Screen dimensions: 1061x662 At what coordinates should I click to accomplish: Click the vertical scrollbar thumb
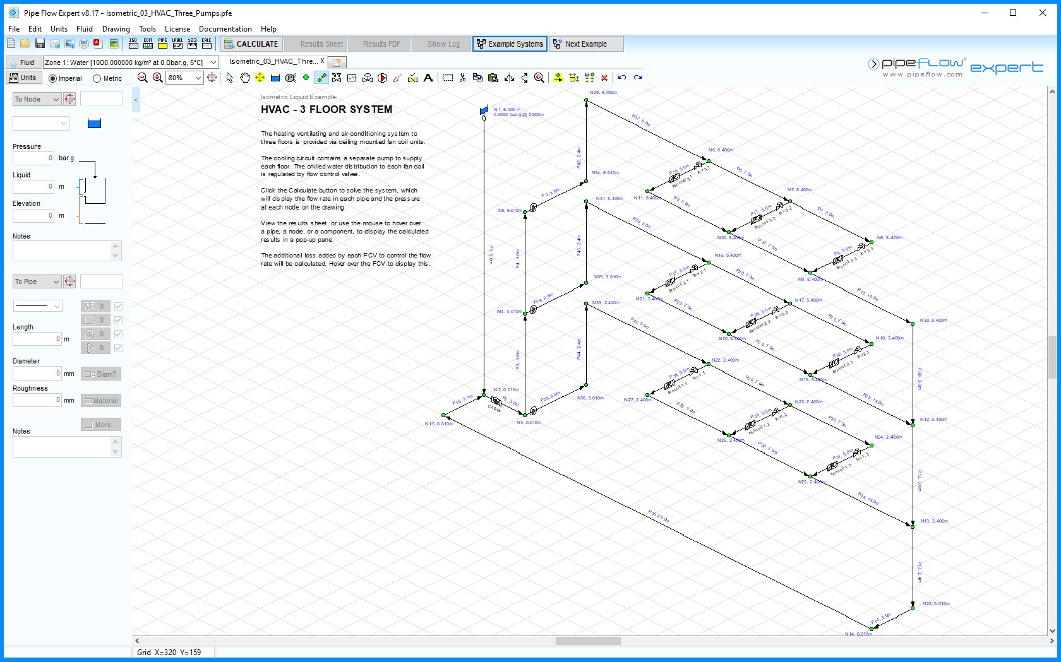(x=1052, y=357)
